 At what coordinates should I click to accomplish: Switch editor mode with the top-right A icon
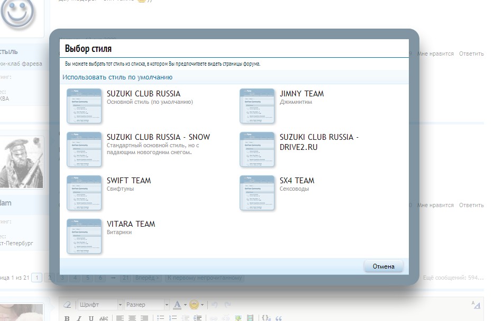(476, 305)
